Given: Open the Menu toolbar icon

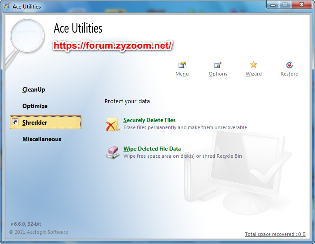Looking at the screenshot, I should [x=182, y=65].
